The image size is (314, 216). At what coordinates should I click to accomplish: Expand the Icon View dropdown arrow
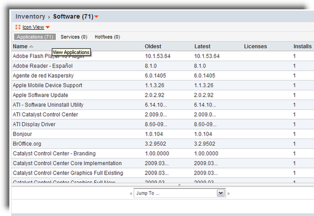[48, 27]
